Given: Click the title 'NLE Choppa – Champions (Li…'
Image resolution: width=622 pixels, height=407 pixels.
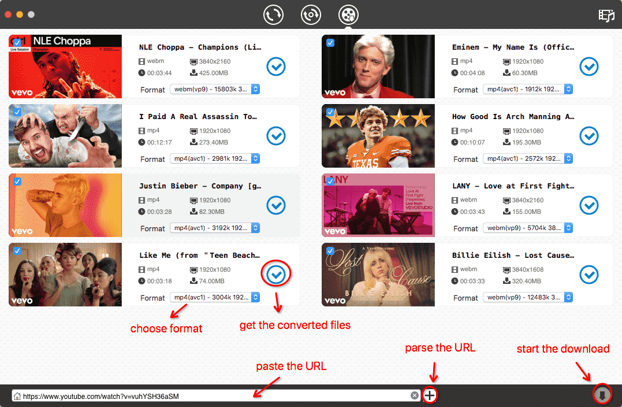Looking at the screenshot, I should (x=200, y=47).
